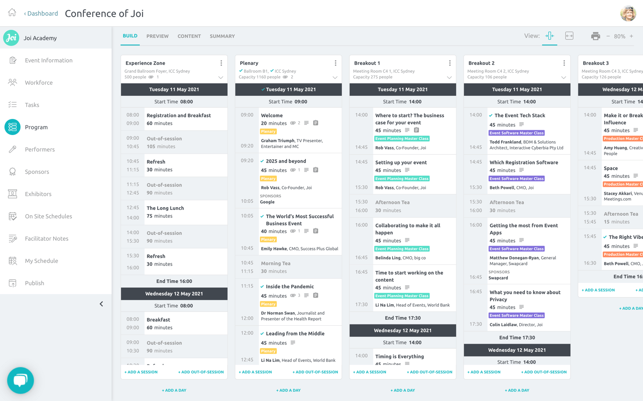Go back using the Dashboard link

(x=41, y=13)
